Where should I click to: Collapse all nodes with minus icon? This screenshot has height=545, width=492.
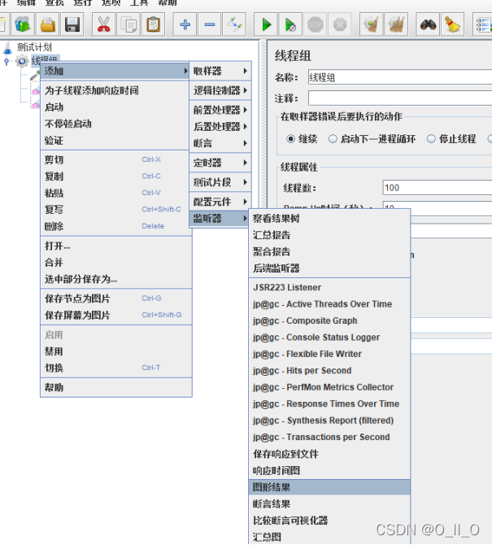210,24
